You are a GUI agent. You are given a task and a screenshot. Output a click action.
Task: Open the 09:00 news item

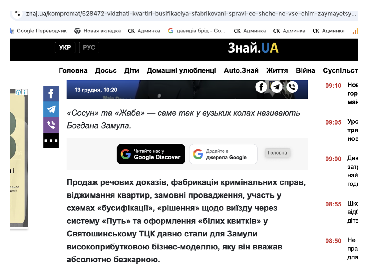click(x=341, y=171)
